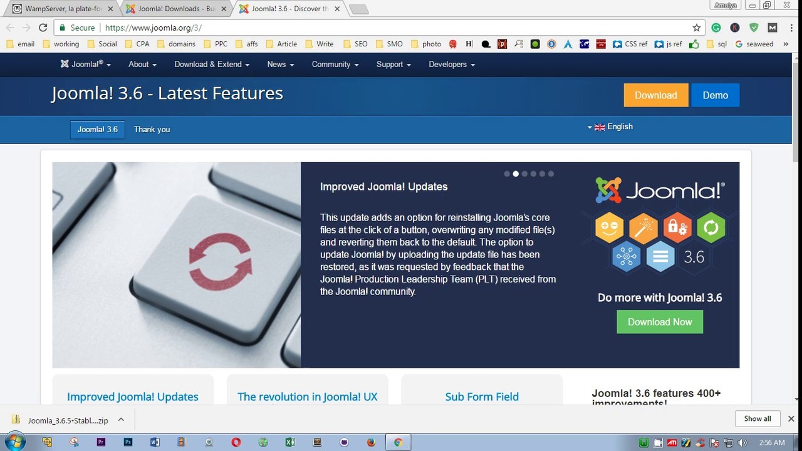
Task: Open the seaweed Google bookmark
Action: (754, 44)
